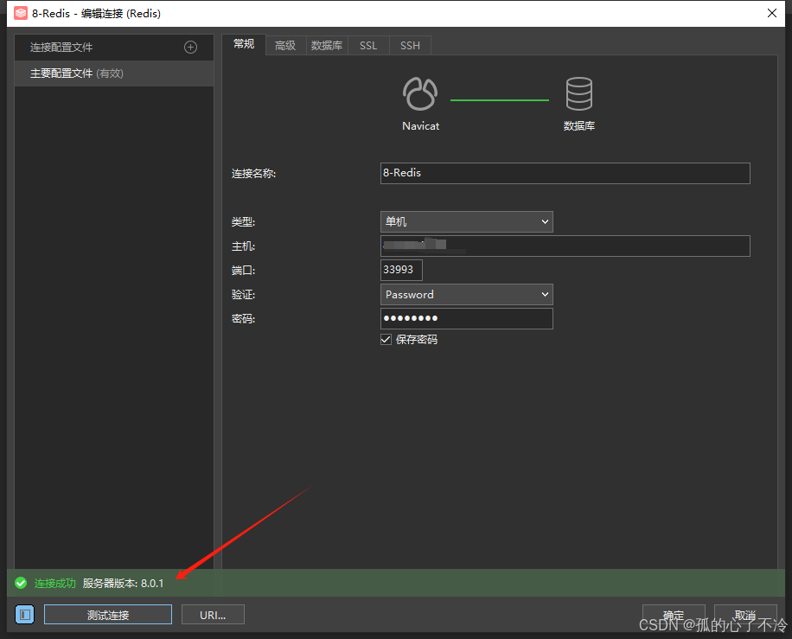Screen dimensions: 792x639
Task: Click the Navicat logo icon
Action: coord(420,94)
